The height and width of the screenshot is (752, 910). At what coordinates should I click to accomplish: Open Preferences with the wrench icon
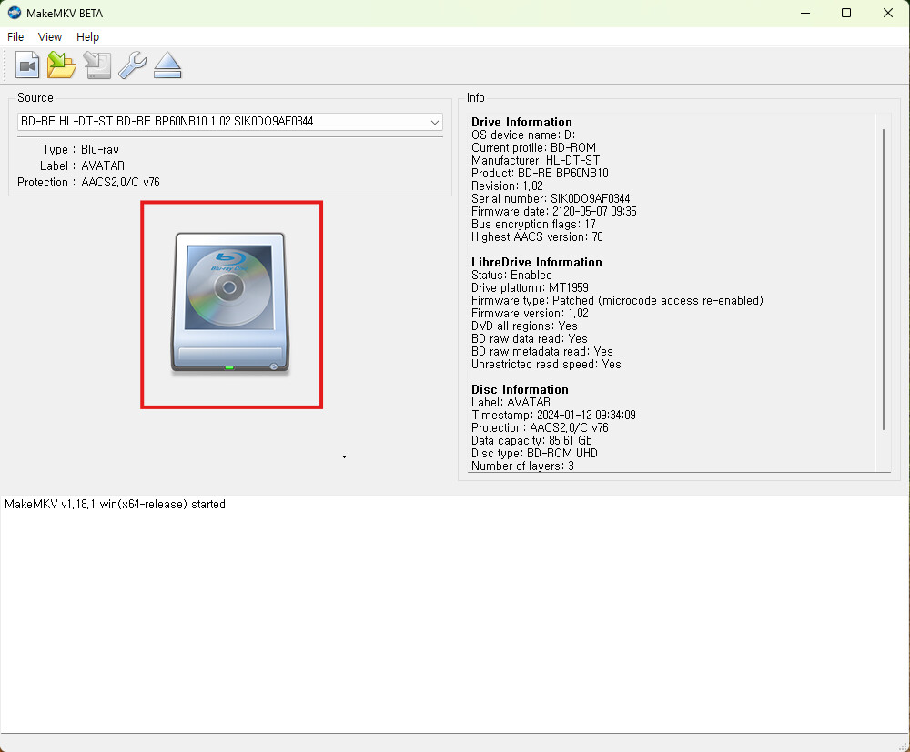point(132,65)
